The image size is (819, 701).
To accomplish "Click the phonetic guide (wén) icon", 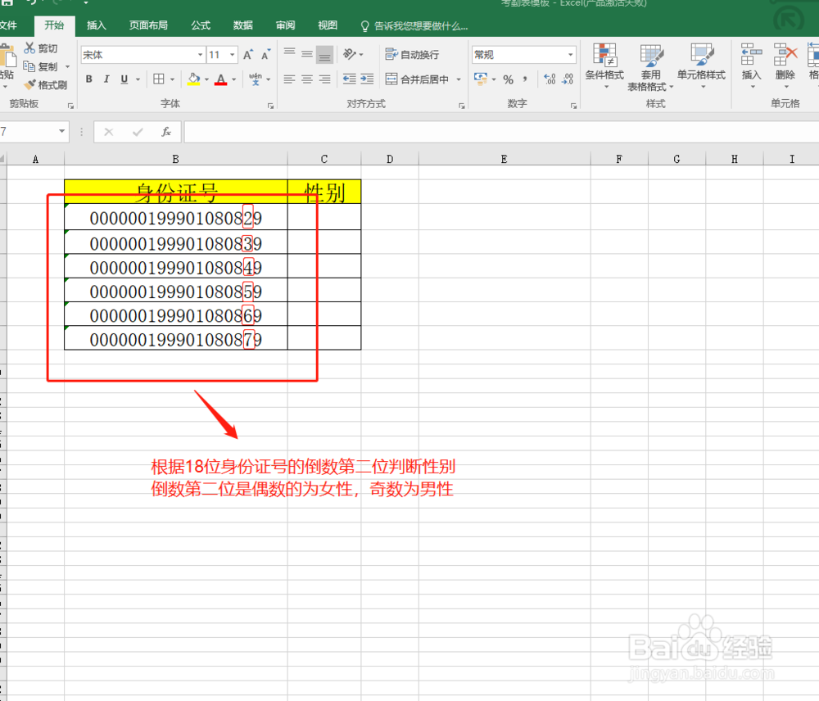I will pos(256,79).
